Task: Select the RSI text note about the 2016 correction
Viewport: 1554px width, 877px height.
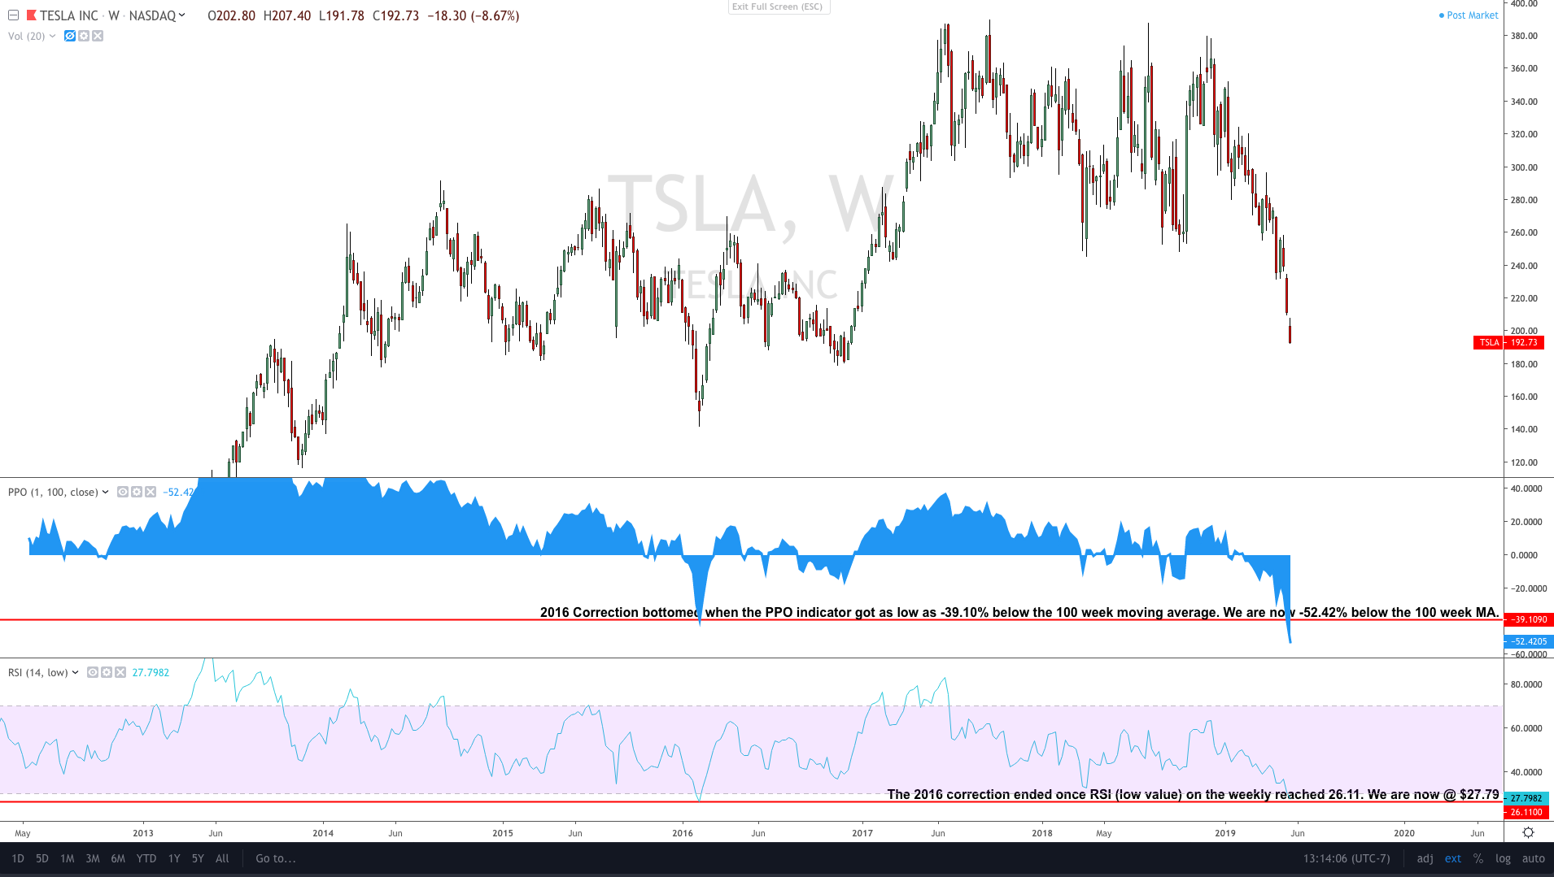Action: point(1193,794)
